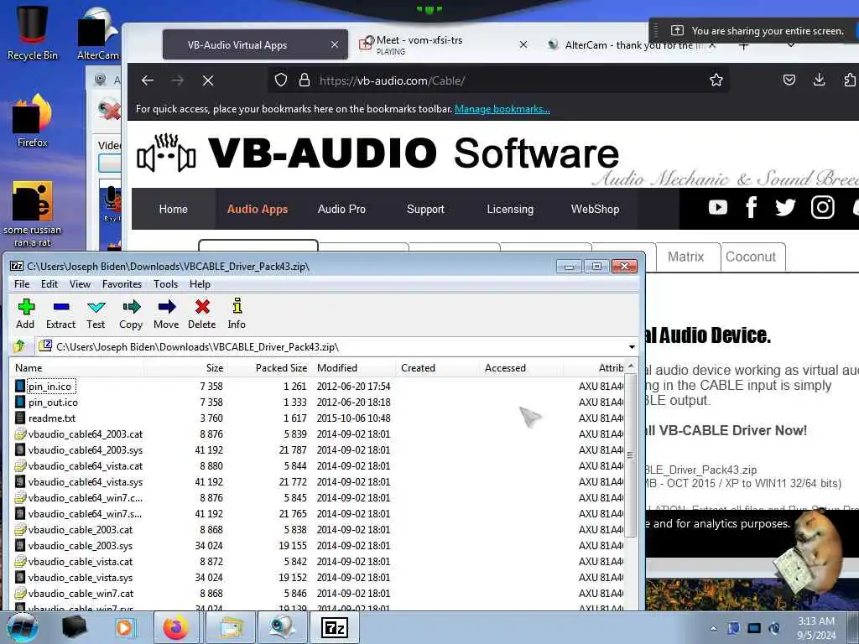Open Firefox from the taskbar
Screen dimensions: 859x644
pyautogui.click(x=175, y=627)
